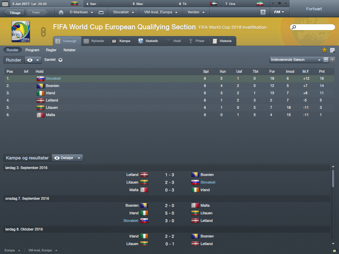Open the Slovakiet team link in the table
The image size is (339, 254).
point(53,78)
